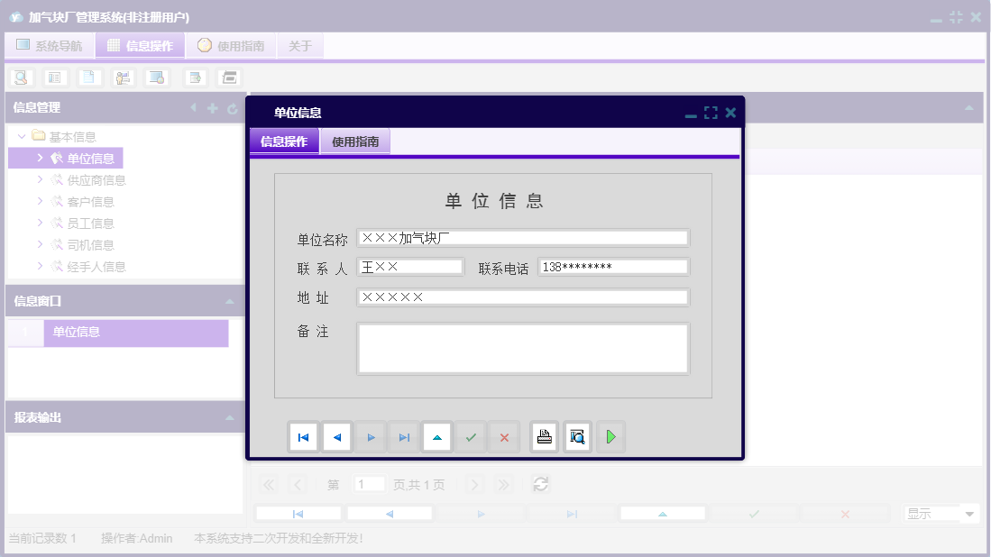Open the 系统导航 main tab
Screen dimensions: 991x557
coord(50,46)
